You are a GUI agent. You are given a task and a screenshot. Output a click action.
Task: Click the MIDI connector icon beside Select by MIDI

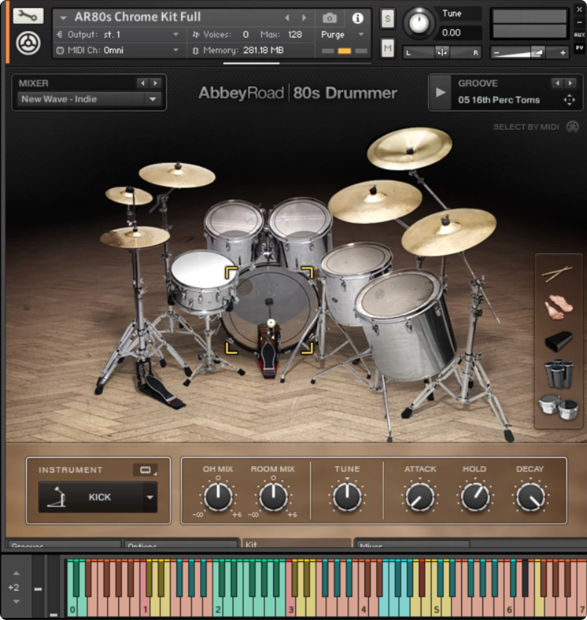tap(572, 127)
